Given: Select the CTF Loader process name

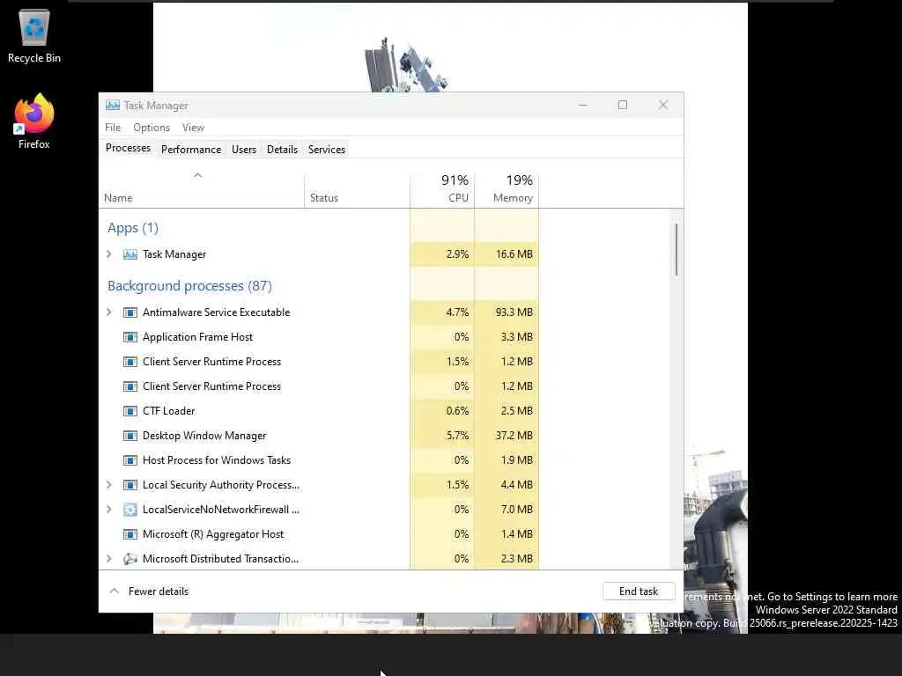Looking at the screenshot, I should point(168,411).
